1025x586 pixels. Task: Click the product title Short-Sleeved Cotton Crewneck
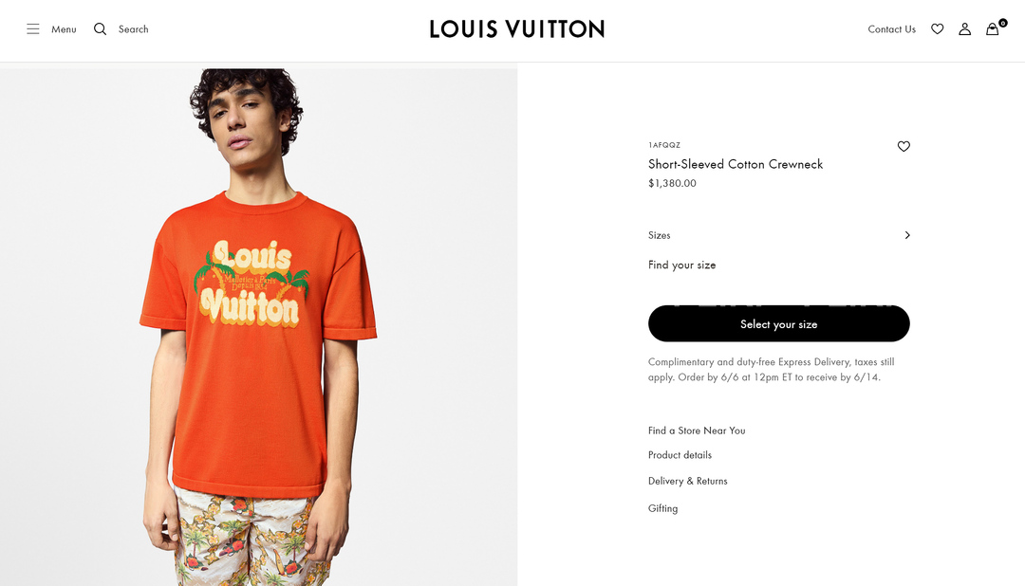pos(735,164)
